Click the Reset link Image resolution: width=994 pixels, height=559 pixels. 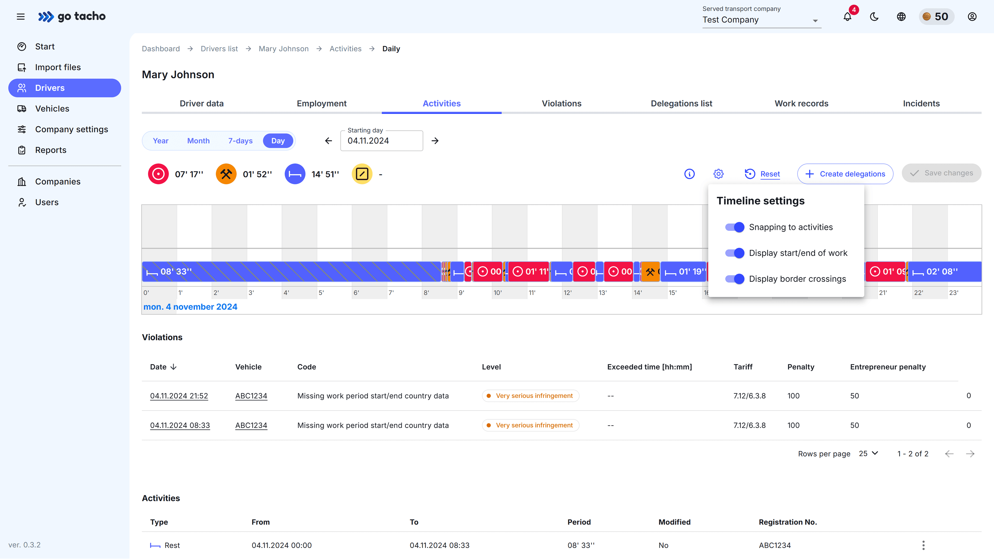pos(770,174)
